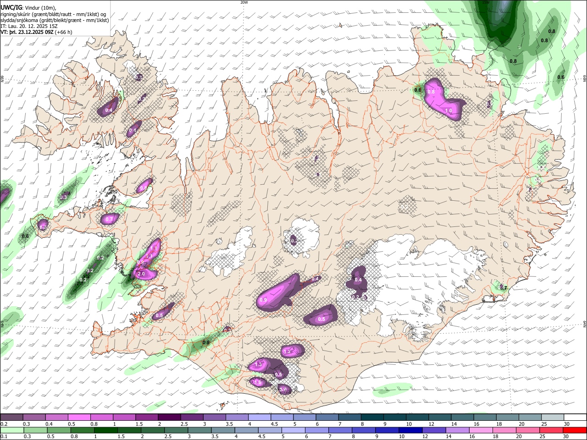Pick the 0.5 medium green swatch in bottom legend row
This screenshot has width=587, height=440.
coord(59,430)
